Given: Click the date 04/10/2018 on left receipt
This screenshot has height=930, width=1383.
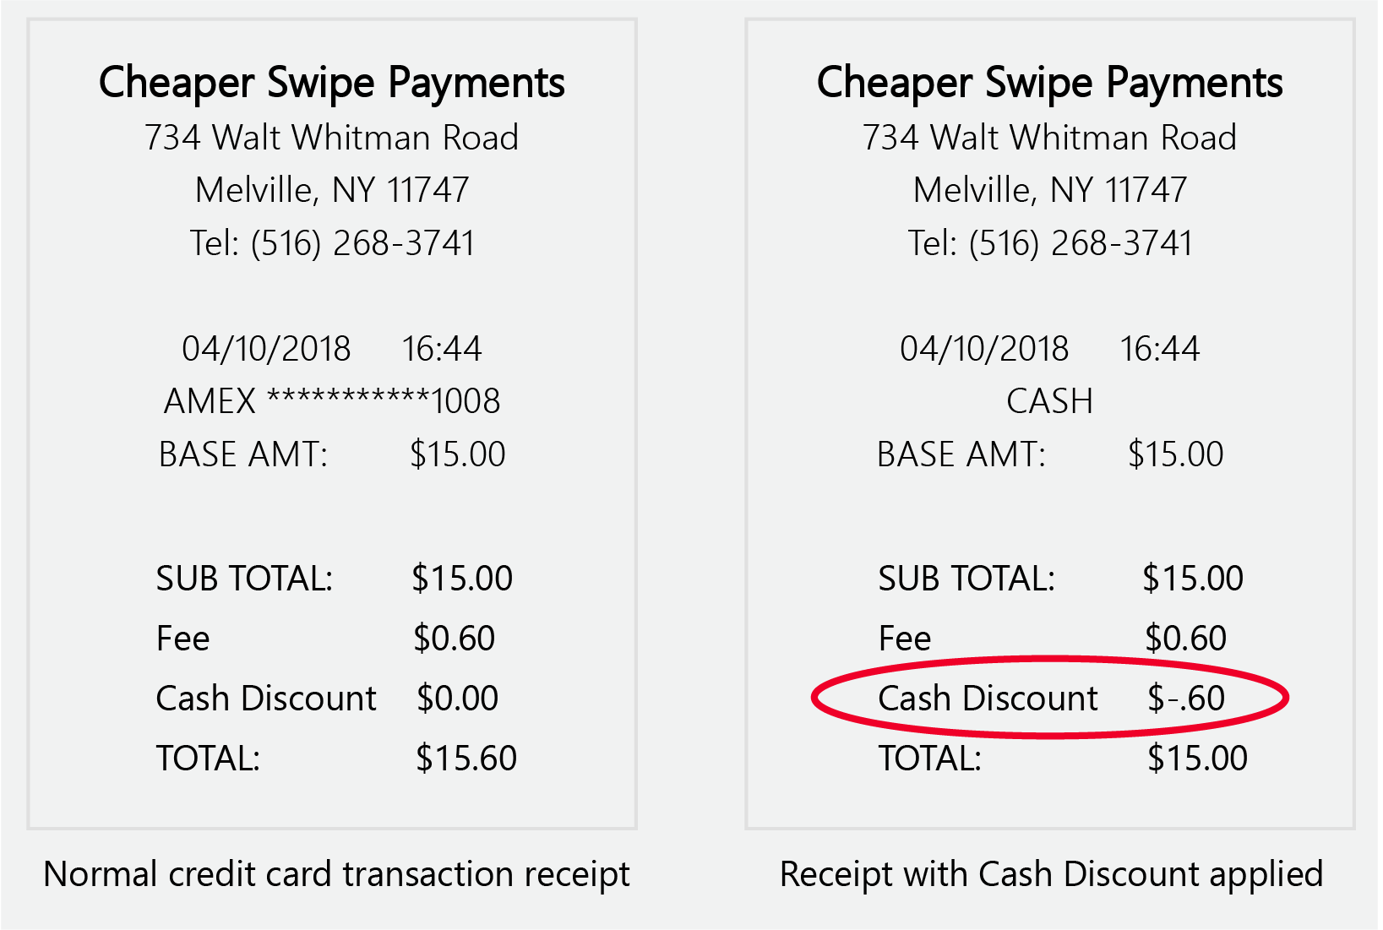Looking at the screenshot, I should (x=266, y=348).
